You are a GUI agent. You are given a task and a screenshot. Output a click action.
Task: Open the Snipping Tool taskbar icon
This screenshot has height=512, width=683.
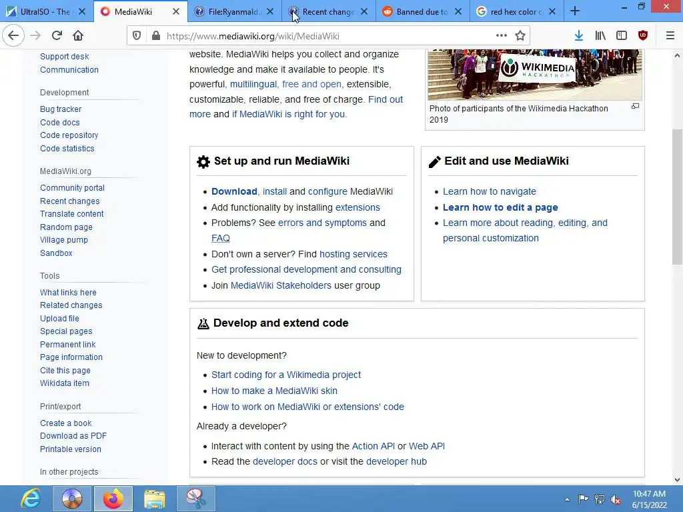[196, 499]
